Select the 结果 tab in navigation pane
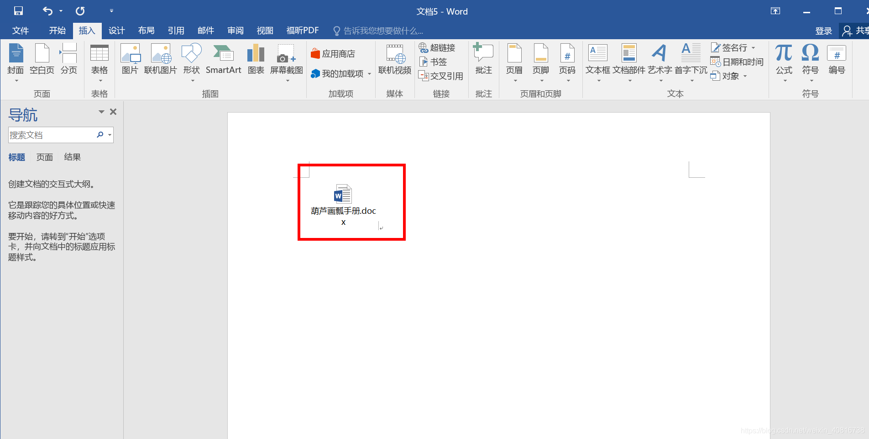Viewport: 869px width, 439px height. 73,157
